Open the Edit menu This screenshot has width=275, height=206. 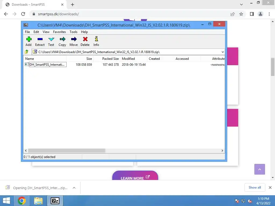click(36, 32)
